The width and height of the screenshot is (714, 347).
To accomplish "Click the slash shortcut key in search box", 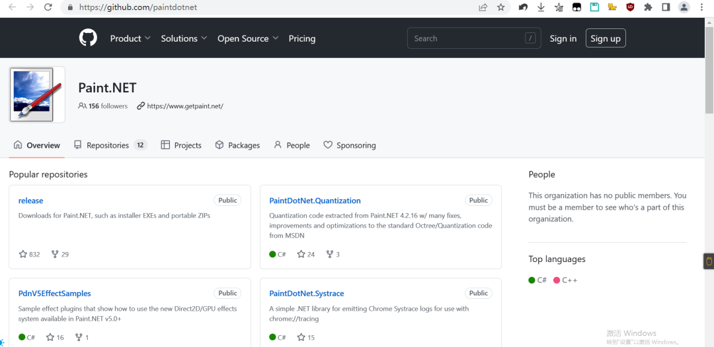I will tap(530, 38).
